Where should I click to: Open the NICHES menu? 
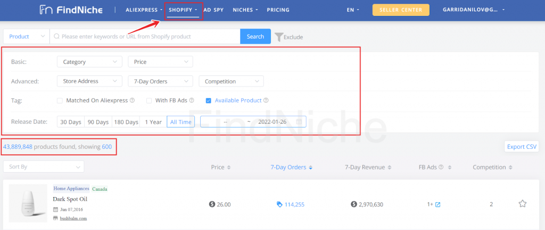click(245, 10)
